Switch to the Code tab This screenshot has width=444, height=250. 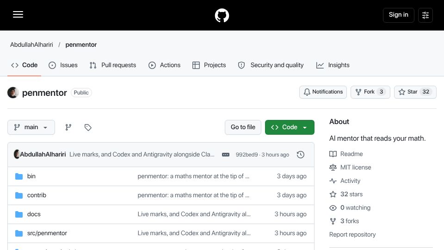[25, 65]
